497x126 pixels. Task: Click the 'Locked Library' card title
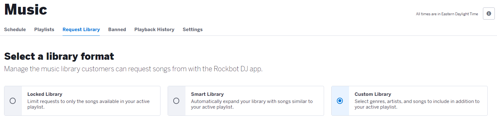click(x=45, y=94)
